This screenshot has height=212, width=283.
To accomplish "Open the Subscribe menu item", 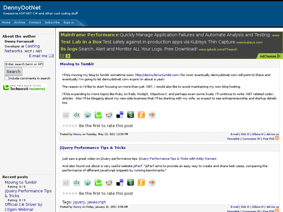I will tap(52, 23).
